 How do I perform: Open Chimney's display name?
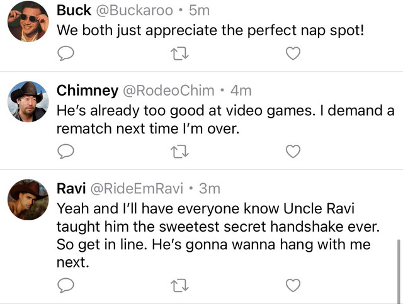88,91
